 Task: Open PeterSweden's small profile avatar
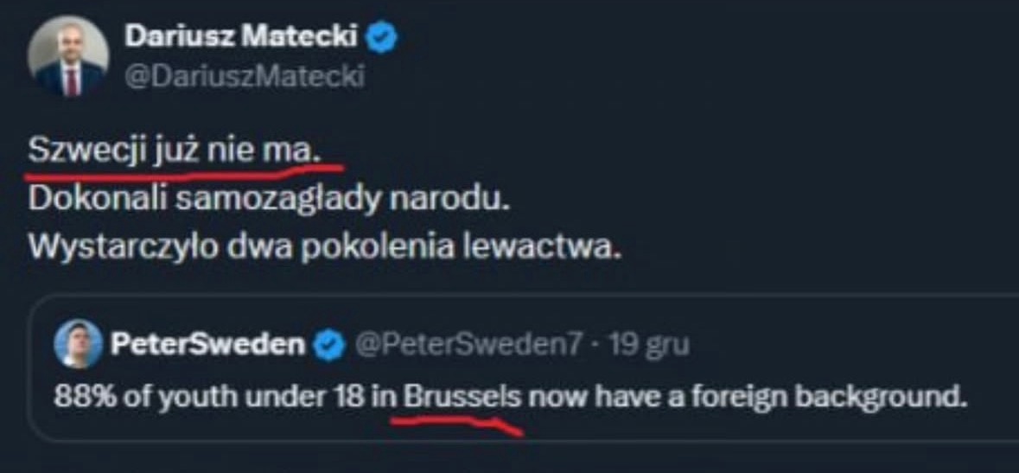(79, 346)
